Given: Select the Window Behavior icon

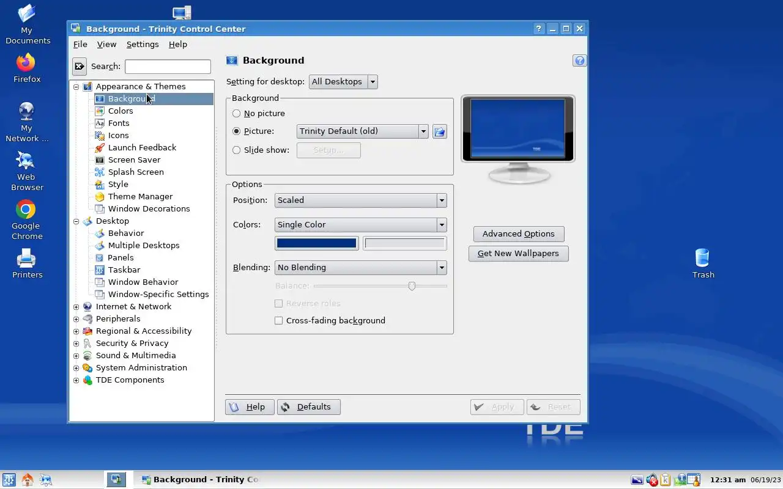Looking at the screenshot, I should coord(100,282).
